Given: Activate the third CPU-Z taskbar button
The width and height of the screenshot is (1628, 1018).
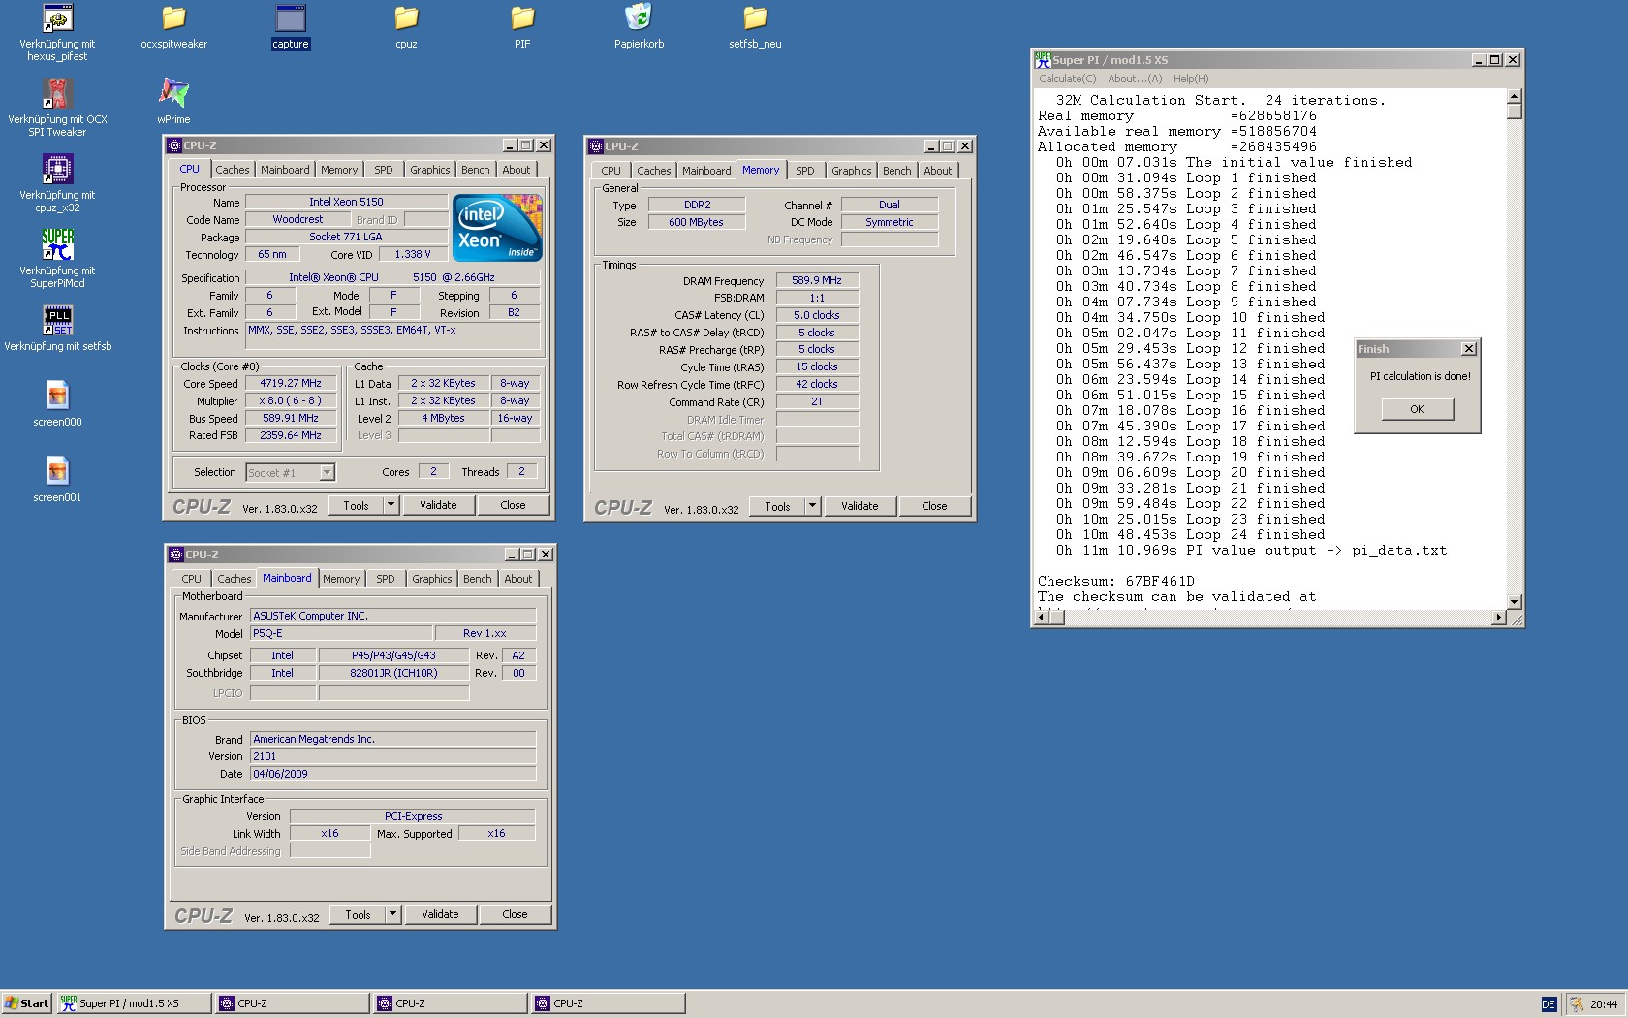Looking at the screenshot, I should coord(608,1003).
